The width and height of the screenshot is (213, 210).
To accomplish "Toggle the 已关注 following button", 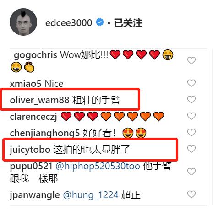I will tap(128, 23).
